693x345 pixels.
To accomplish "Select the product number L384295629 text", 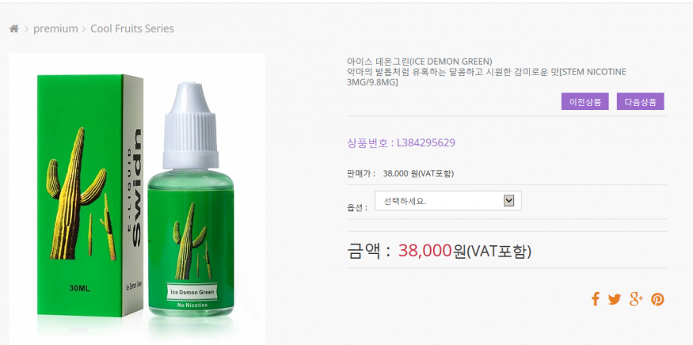I will (425, 142).
